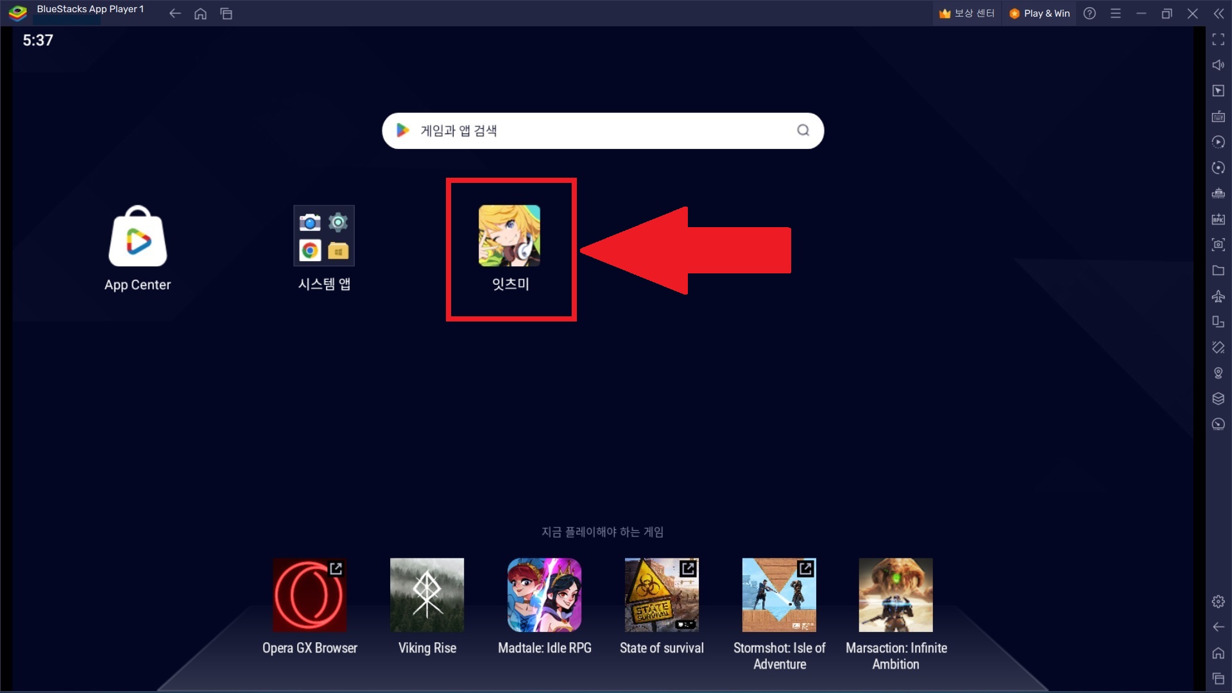This screenshot has width=1232, height=693.
Task: Click the clock reading 5:37
Action: (x=38, y=40)
